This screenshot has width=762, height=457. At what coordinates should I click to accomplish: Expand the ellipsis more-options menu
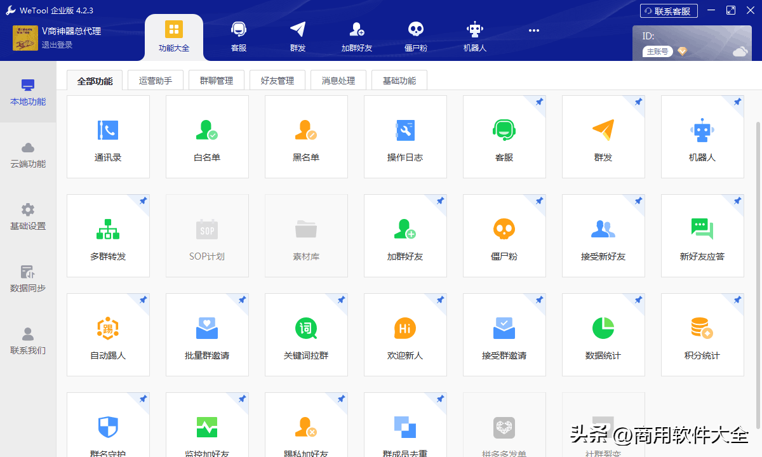pos(533,30)
